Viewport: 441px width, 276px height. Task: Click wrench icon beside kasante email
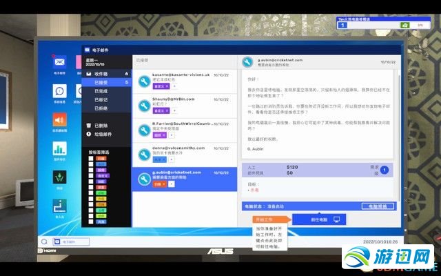[x=144, y=82]
